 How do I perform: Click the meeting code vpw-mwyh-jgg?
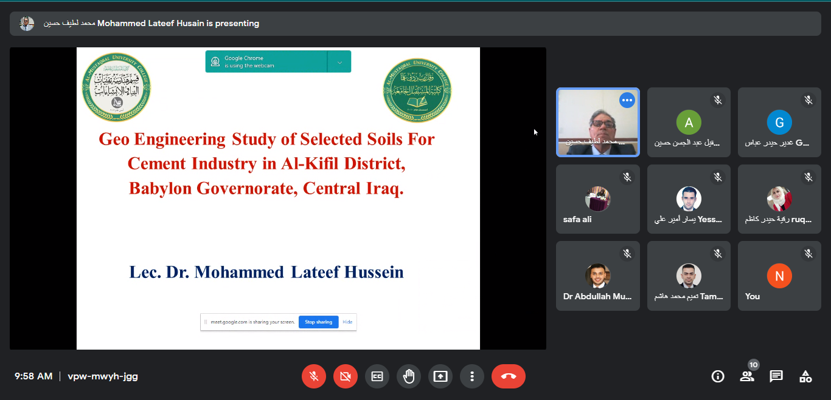pyautogui.click(x=103, y=376)
